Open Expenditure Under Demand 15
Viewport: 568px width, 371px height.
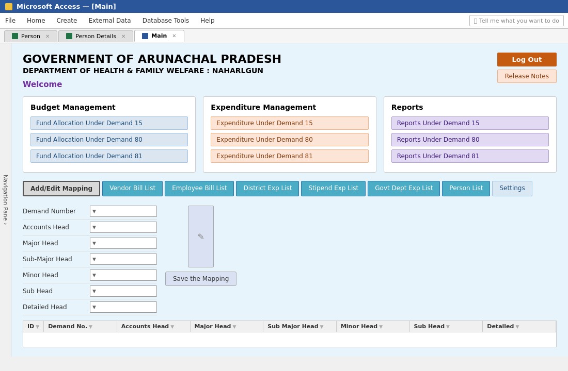pos(290,123)
